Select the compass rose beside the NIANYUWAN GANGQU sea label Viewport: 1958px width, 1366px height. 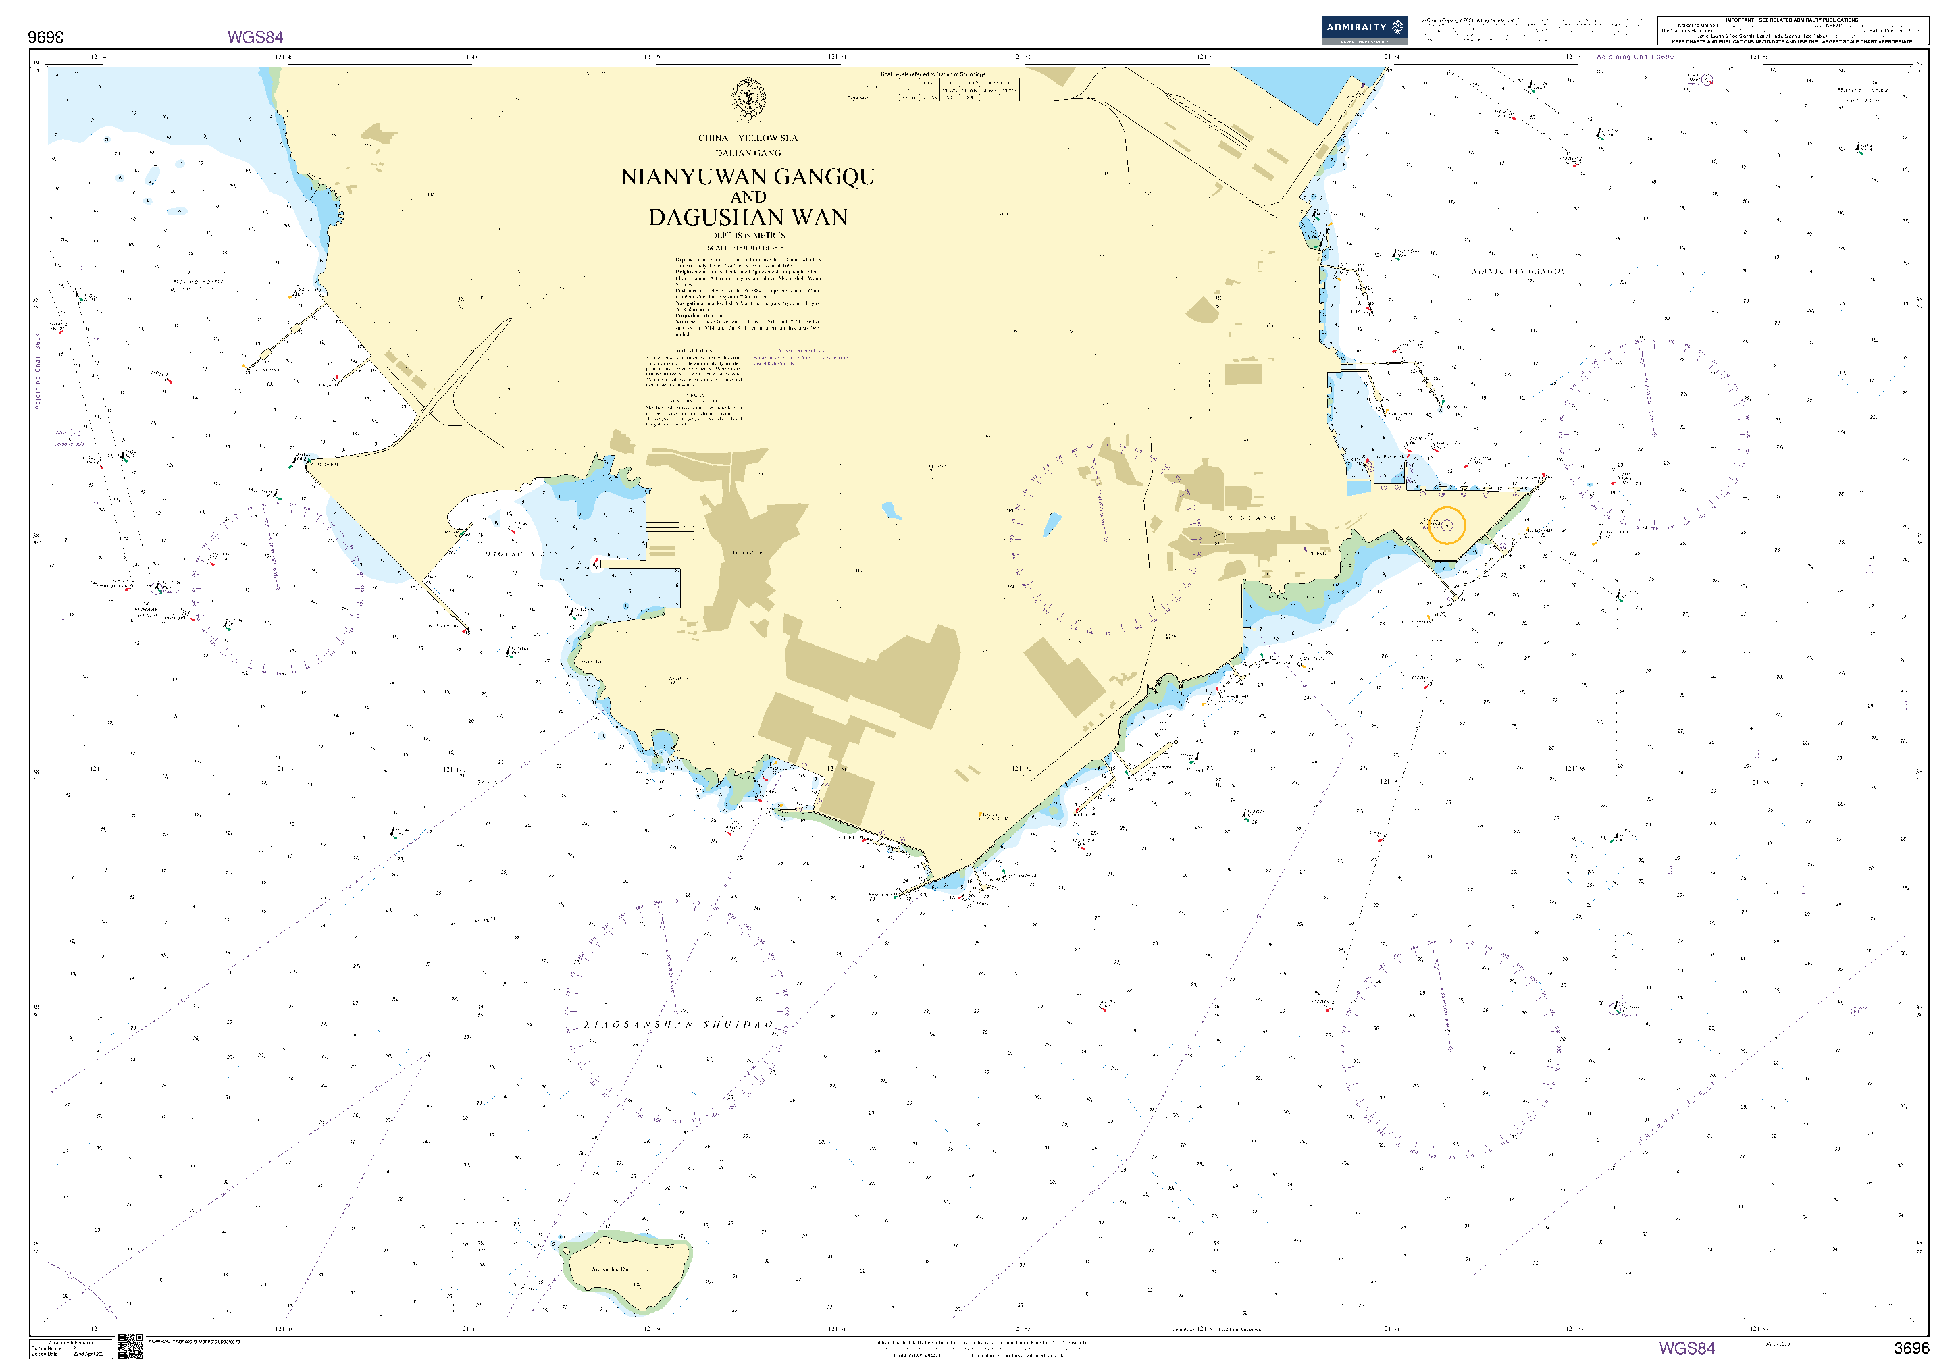(x=1655, y=434)
